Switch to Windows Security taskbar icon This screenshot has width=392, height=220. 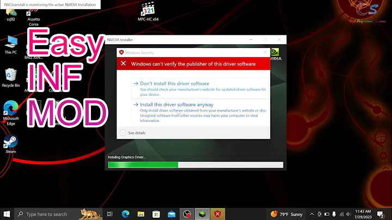coord(217,214)
